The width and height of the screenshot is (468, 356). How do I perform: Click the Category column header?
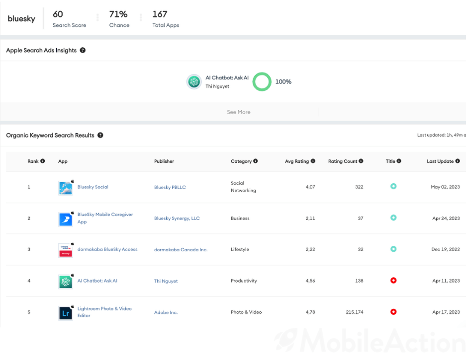coord(241,161)
